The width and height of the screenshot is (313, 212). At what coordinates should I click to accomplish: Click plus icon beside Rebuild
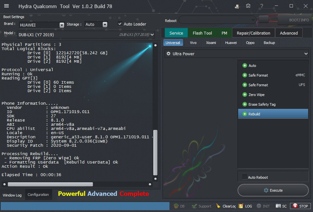click(x=245, y=114)
